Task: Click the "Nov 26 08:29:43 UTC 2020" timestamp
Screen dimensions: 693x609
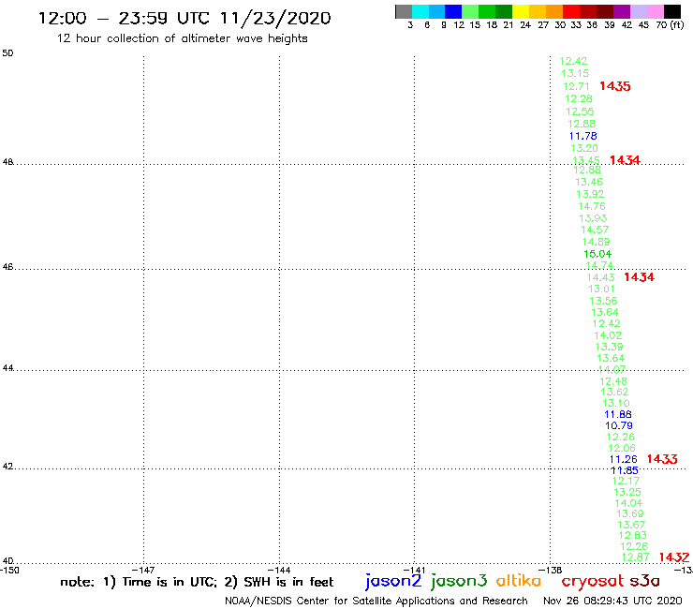Action: (x=612, y=601)
